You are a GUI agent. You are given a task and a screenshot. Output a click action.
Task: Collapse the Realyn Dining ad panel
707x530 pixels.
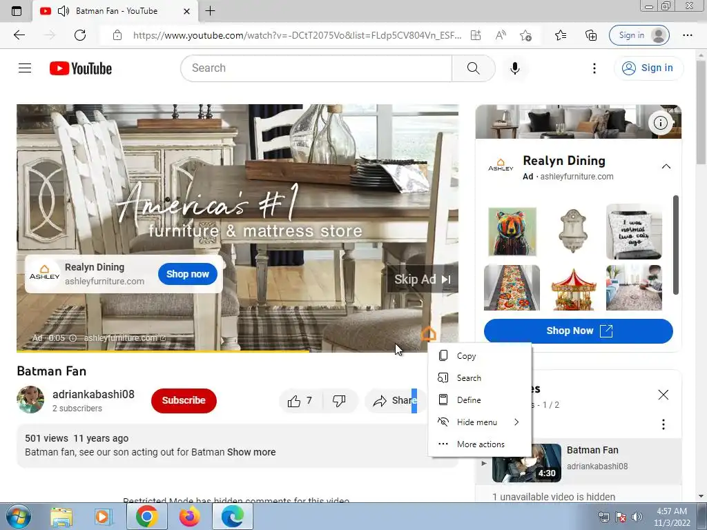pyautogui.click(x=666, y=166)
